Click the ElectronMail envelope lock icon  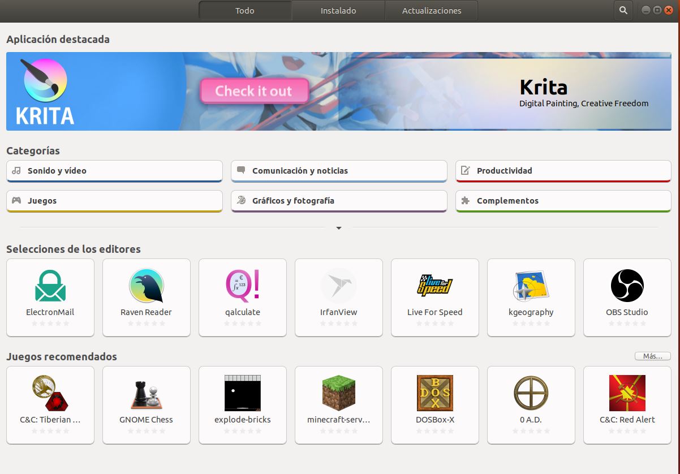pos(50,285)
